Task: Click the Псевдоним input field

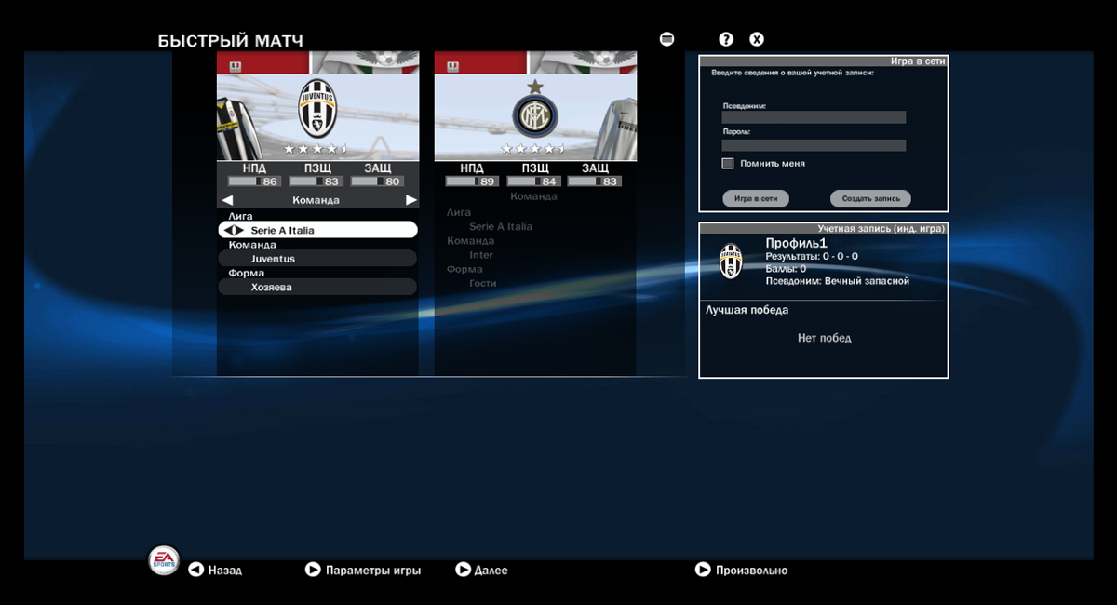Action: coord(813,116)
